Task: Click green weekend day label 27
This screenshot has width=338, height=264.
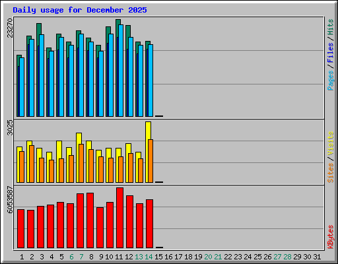Action: pyautogui.click(x=277, y=257)
